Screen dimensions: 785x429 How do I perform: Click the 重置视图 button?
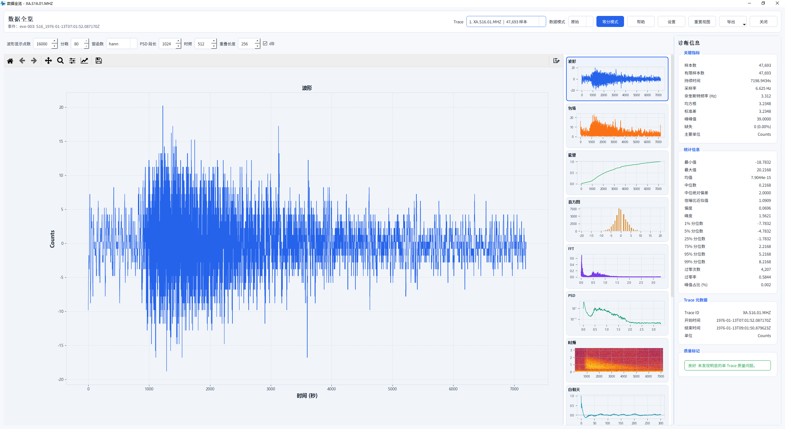(702, 22)
